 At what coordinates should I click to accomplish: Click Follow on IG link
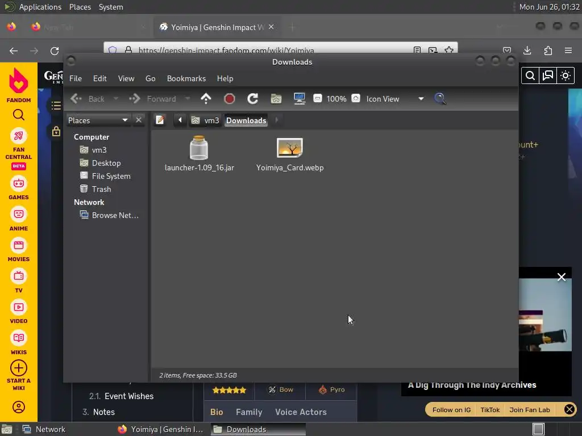coord(451,410)
